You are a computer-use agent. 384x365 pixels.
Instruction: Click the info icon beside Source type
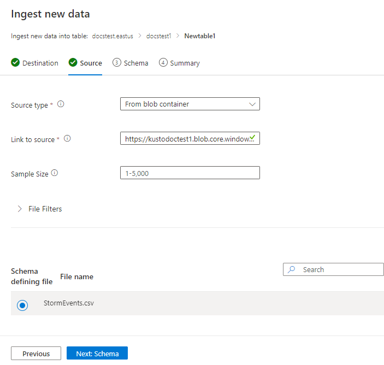[61, 104]
